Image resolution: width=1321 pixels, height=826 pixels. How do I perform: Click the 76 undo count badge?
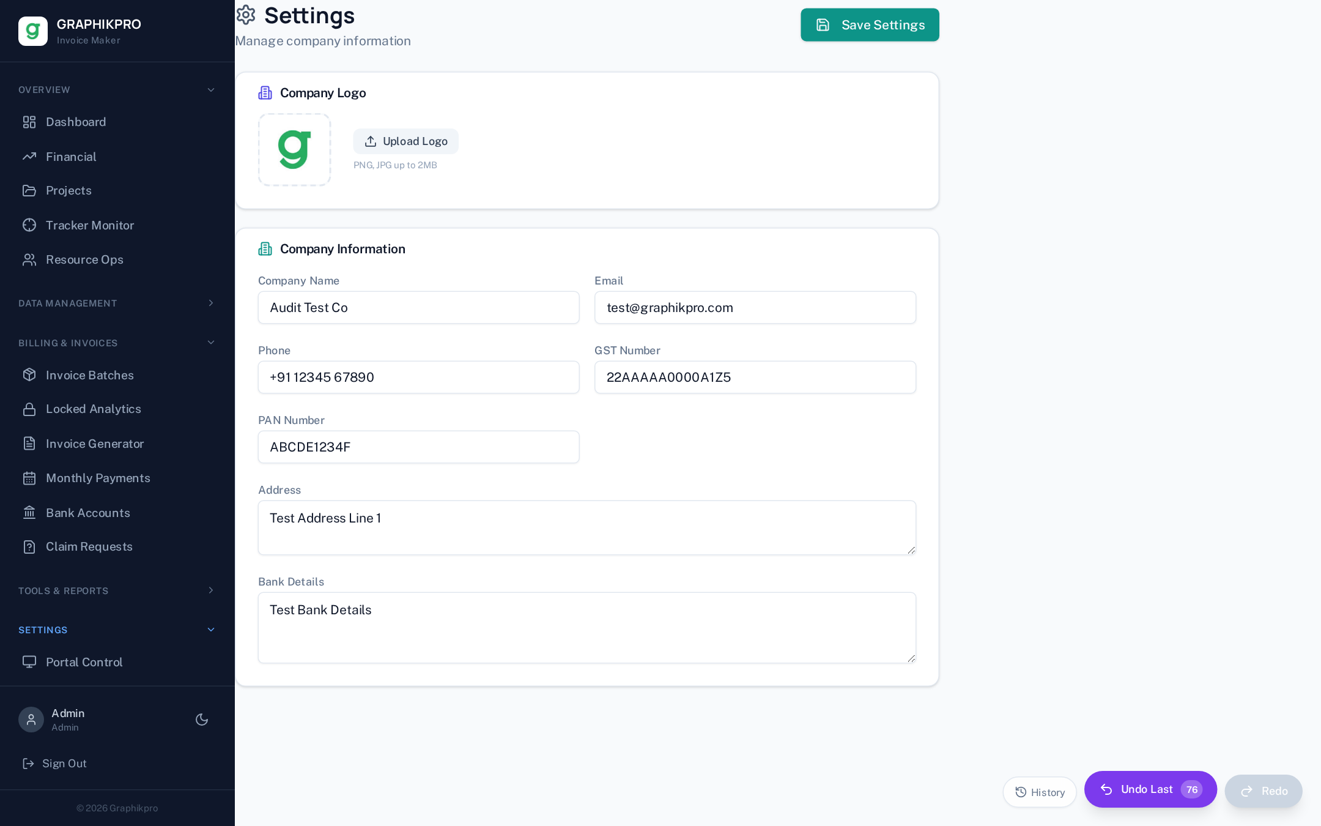click(x=1192, y=789)
